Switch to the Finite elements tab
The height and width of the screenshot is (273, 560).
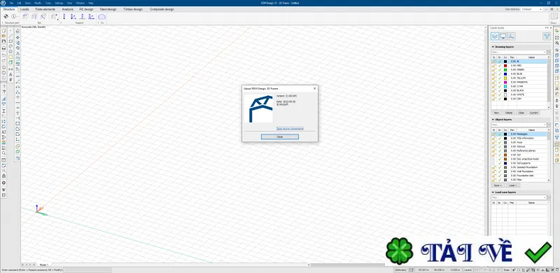[45, 9]
